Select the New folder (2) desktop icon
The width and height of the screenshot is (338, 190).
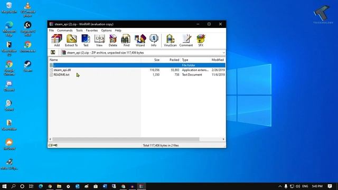9,49
